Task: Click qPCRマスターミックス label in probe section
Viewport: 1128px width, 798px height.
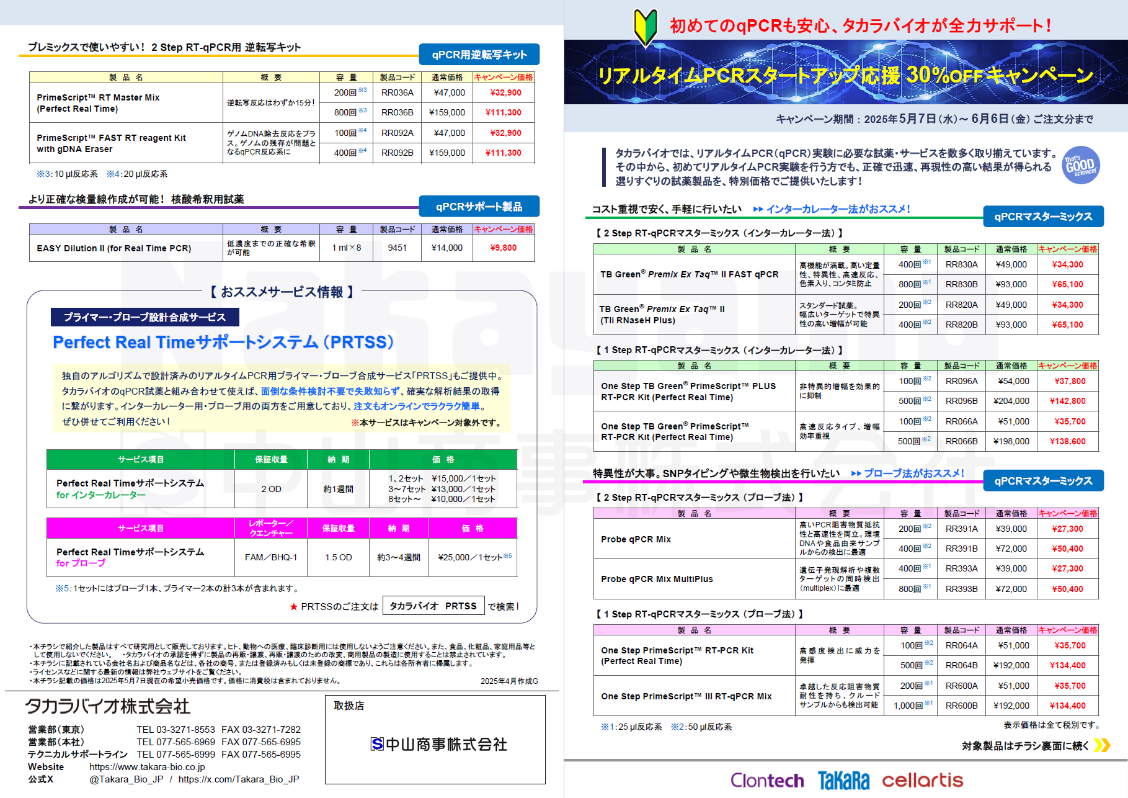Action: coord(1044,481)
